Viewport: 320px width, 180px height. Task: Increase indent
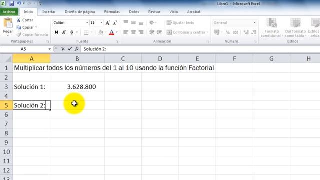(x=159, y=32)
